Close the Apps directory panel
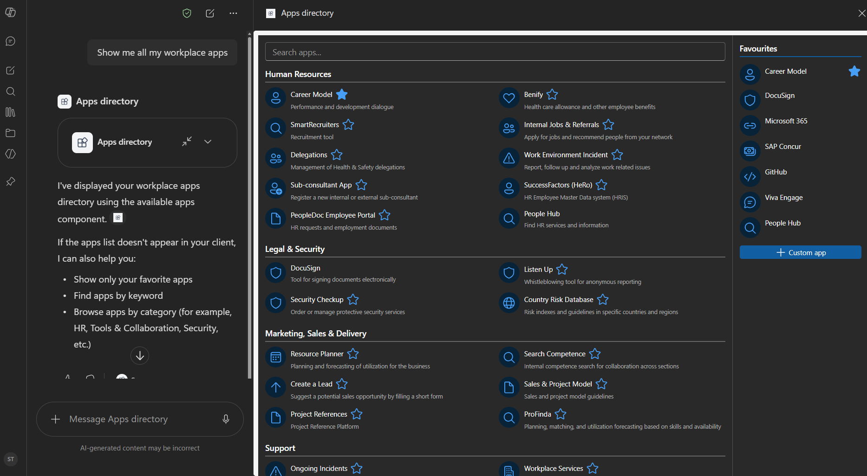The image size is (867, 476). click(x=861, y=13)
